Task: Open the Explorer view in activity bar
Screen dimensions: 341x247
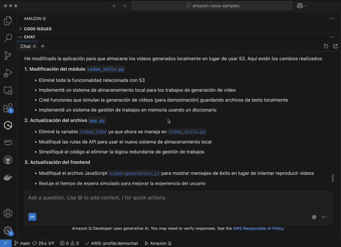Action: [8, 21]
